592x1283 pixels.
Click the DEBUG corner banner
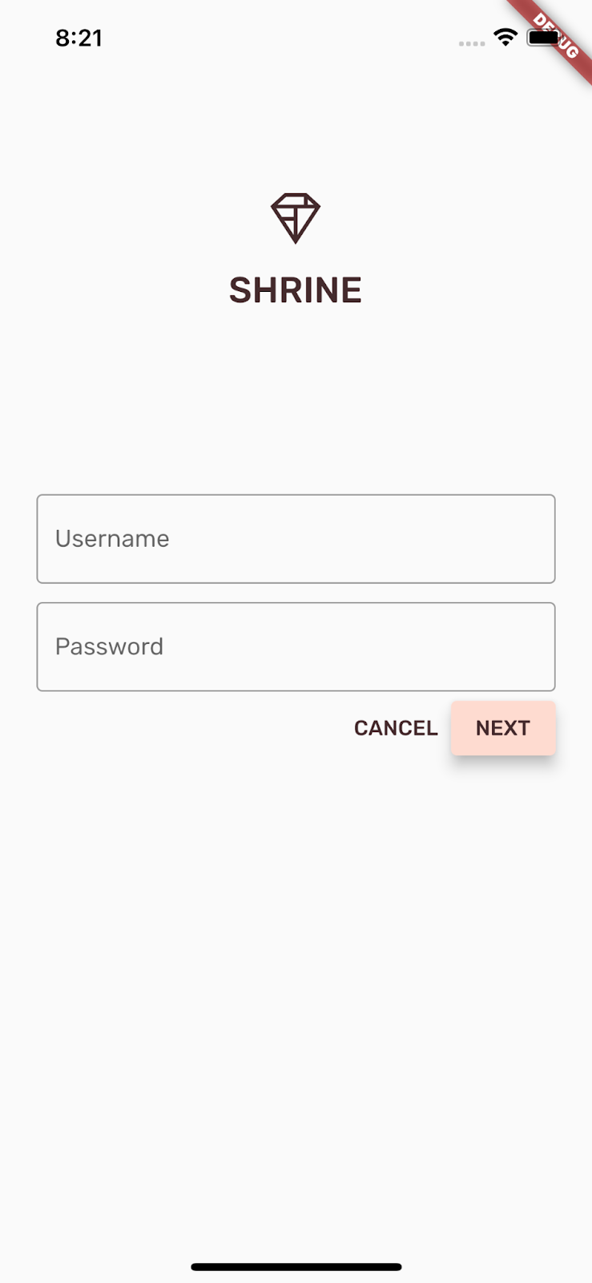click(556, 36)
